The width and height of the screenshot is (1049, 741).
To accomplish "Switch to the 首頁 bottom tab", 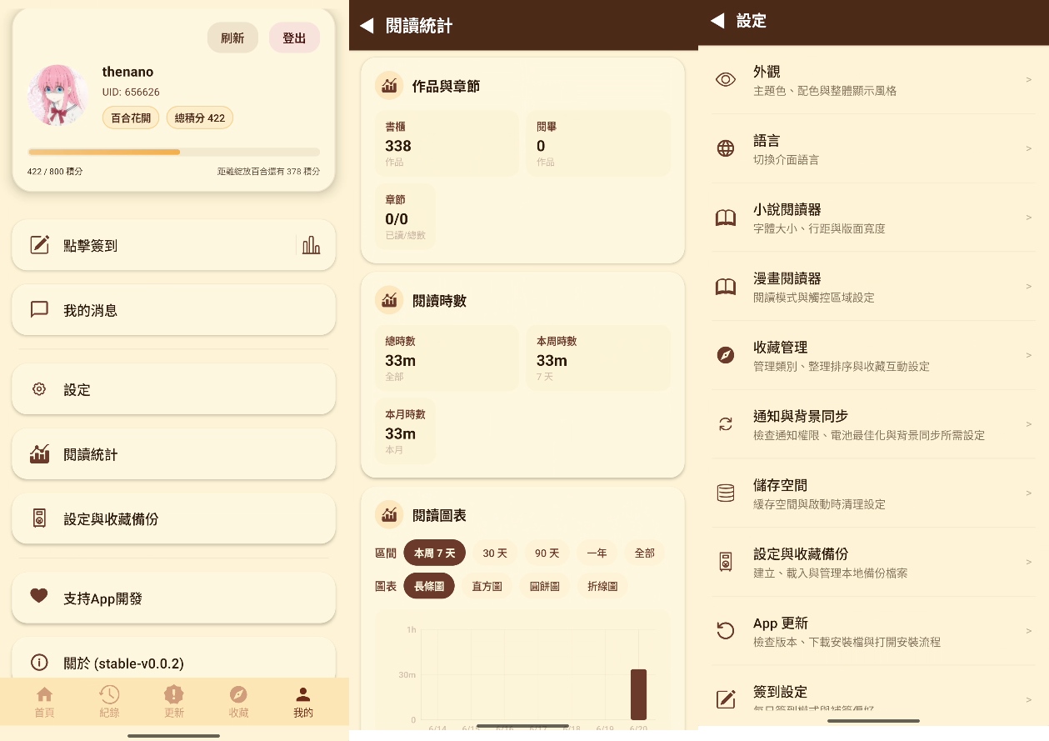I will pos(44,702).
